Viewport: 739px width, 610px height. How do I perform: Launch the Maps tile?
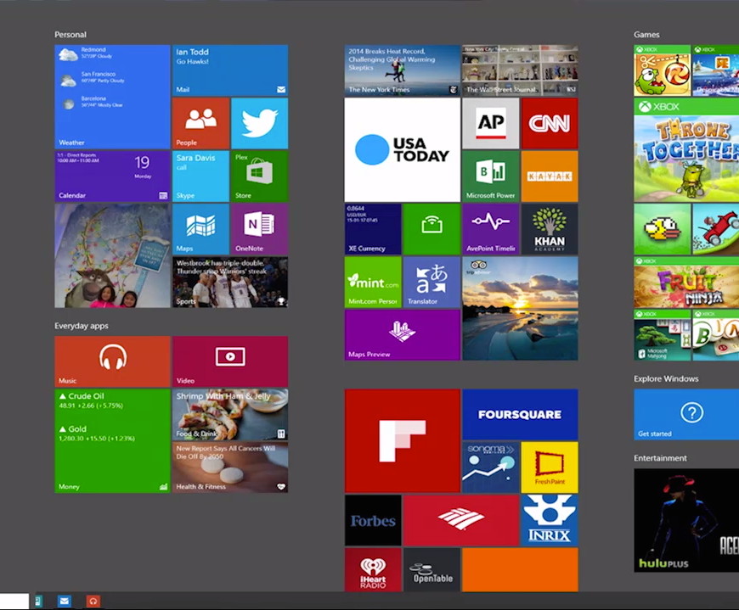coord(200,228)
